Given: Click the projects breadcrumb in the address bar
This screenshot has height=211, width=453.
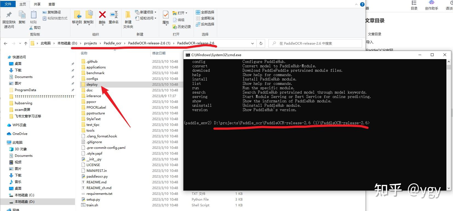Looking at the screenshot, I should (x=90, y=43).
